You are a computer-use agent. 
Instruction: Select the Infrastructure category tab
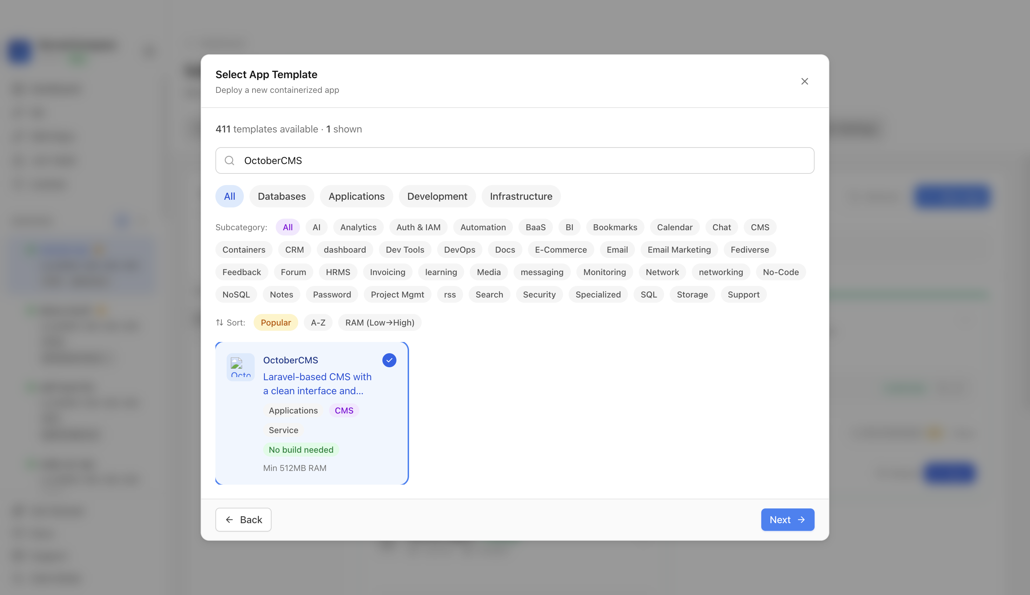pyautogui.click(x=521, y=197)
